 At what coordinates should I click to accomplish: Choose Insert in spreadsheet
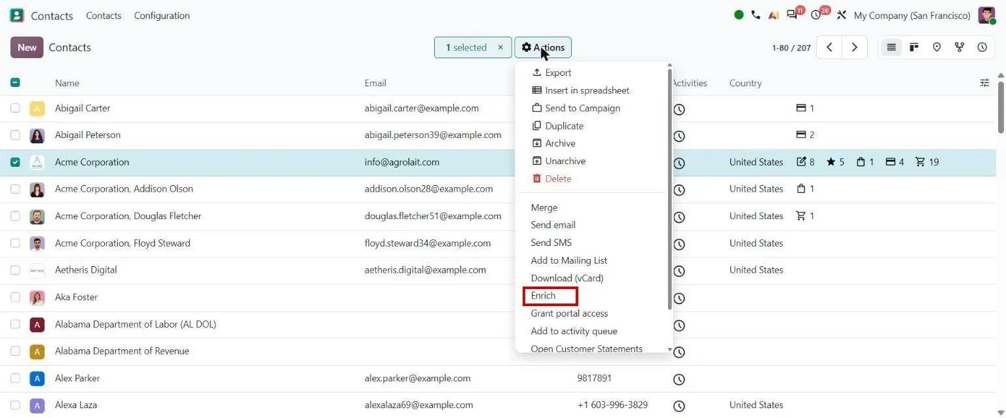[x=580, y=90]
